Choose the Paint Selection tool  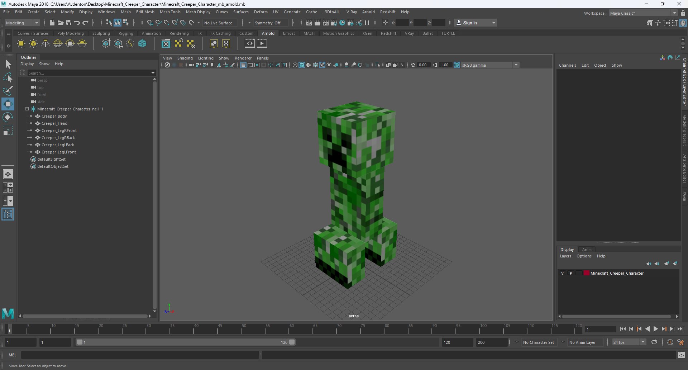coord(8,90)
